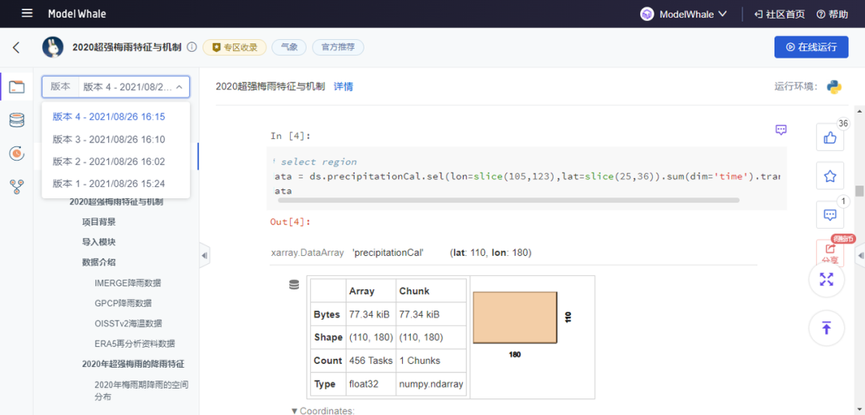
Task: Collapse the left outline panel handle
Action: click(204, 255)
